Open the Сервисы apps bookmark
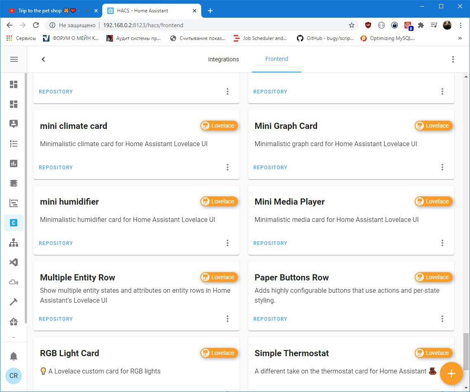 click(x=21, y=38)
